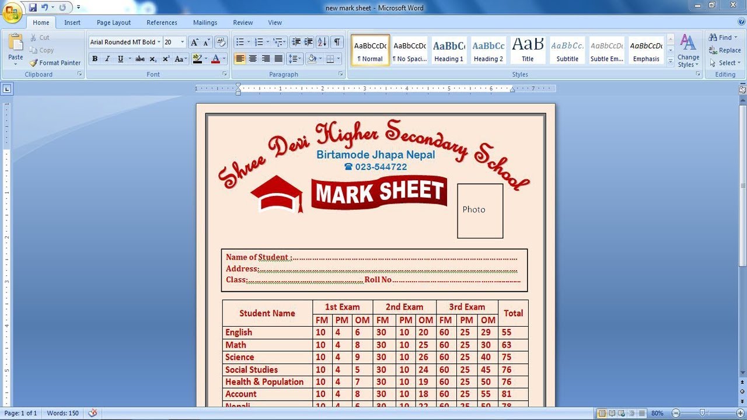747x420 pixels.
Task: Apply the Title style
Action: (528, 51)
